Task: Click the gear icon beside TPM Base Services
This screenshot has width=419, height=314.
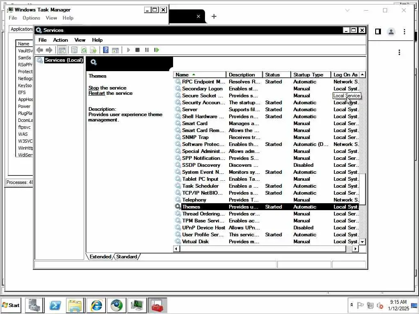Action: tap(178, 220)
